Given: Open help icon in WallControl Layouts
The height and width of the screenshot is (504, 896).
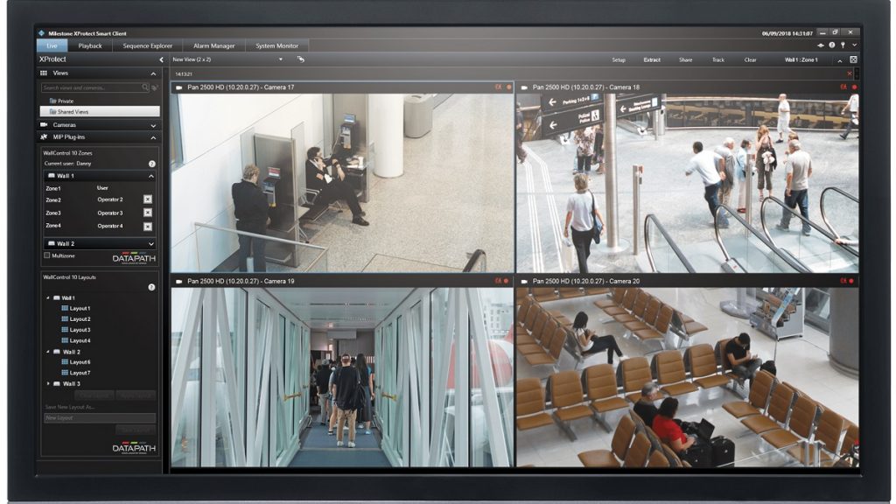Looking at the screenshot, I should click(x=151, y=287).
